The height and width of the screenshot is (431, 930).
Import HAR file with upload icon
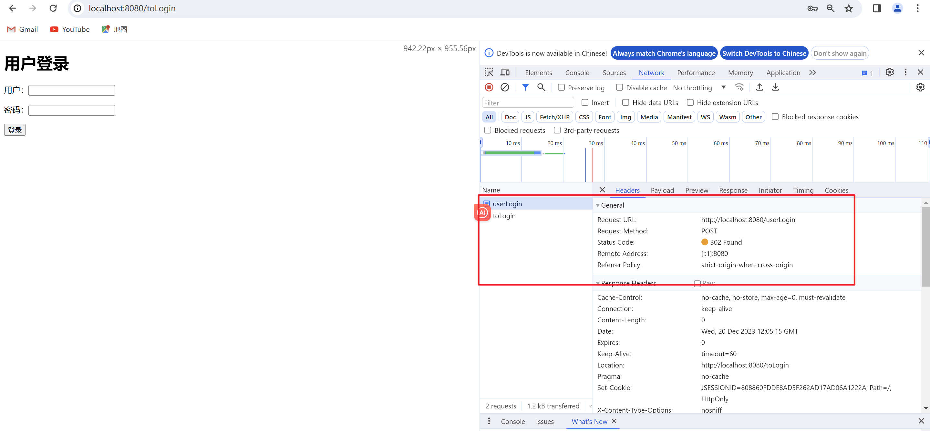tap(759, 87)
